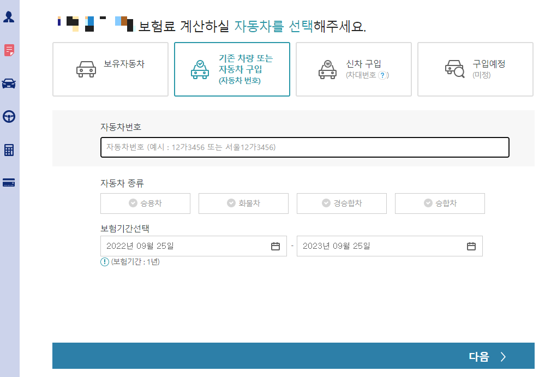The width and height of the screenshot is (551, 377).
Task: Open calendar for start date 2022년 09월 25일
Action: point(275,246)
